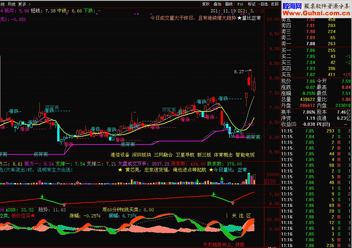This screenshot has height=248, width=352.
Task: Open the 三网融合 concept tag
Action: (x=163, y=155)
